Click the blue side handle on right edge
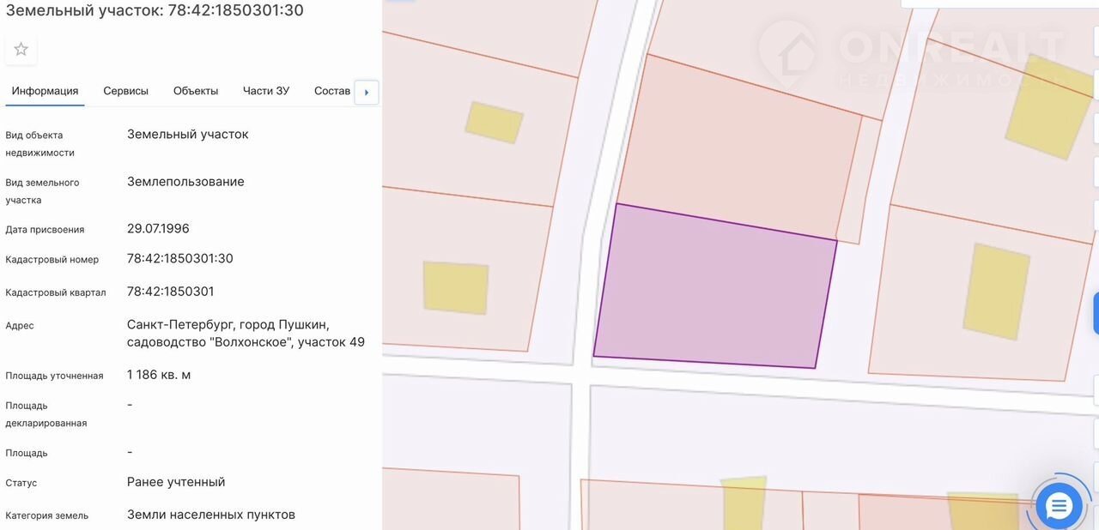The height and width of the screenshot is (530, 1099). (1095, 312)
